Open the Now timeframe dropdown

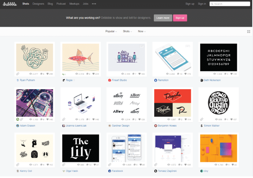click(x=142, y=31)
